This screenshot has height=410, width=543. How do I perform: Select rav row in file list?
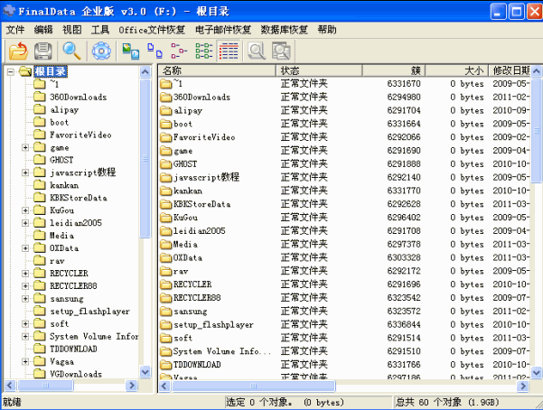[344, 271]
